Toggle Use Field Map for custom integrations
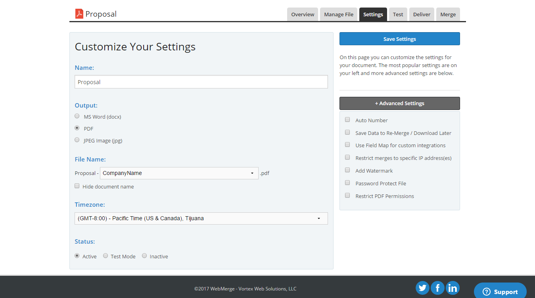 [x=347, y=145]
